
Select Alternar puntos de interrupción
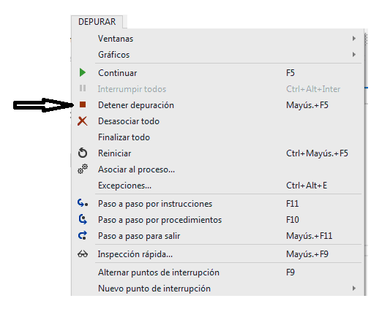[x=217, y=272]
